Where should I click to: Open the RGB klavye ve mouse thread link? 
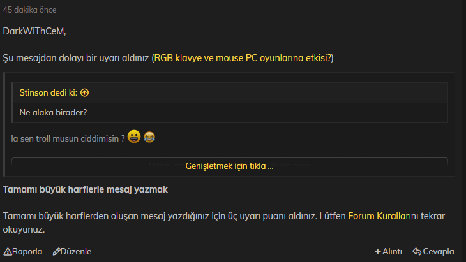click(x=243, y=58)
